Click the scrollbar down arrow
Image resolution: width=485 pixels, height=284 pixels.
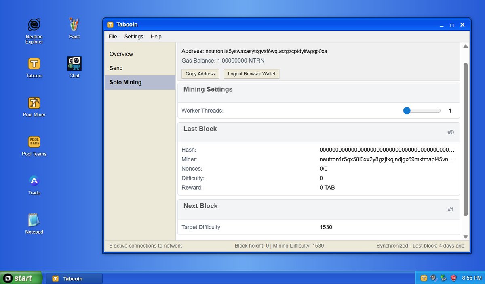465,236
